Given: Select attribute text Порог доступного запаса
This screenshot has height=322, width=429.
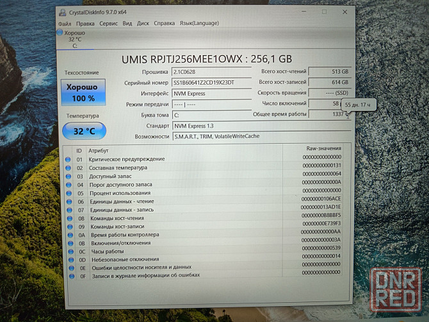Looking at the screenshot, I should [x=120, y=185].
